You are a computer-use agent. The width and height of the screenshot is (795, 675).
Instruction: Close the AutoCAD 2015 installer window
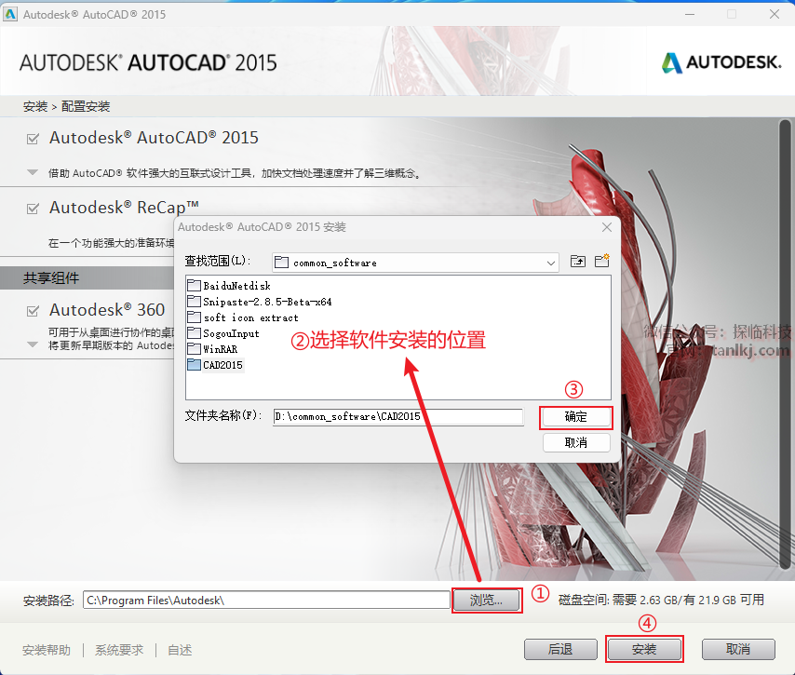(775, 14)
